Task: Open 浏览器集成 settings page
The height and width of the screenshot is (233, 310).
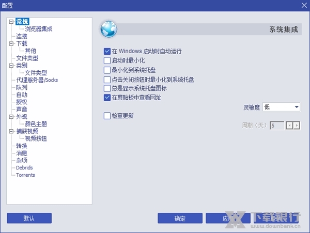Action: [x=39, y=29]
